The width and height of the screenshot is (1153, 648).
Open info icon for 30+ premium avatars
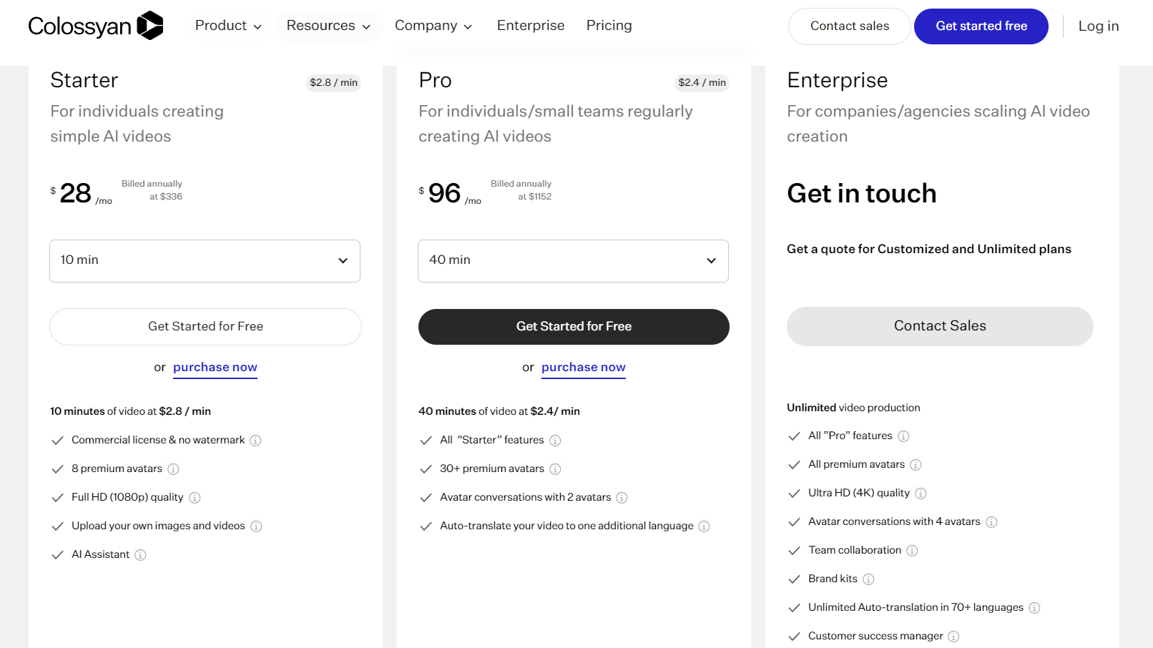[555, 469]
